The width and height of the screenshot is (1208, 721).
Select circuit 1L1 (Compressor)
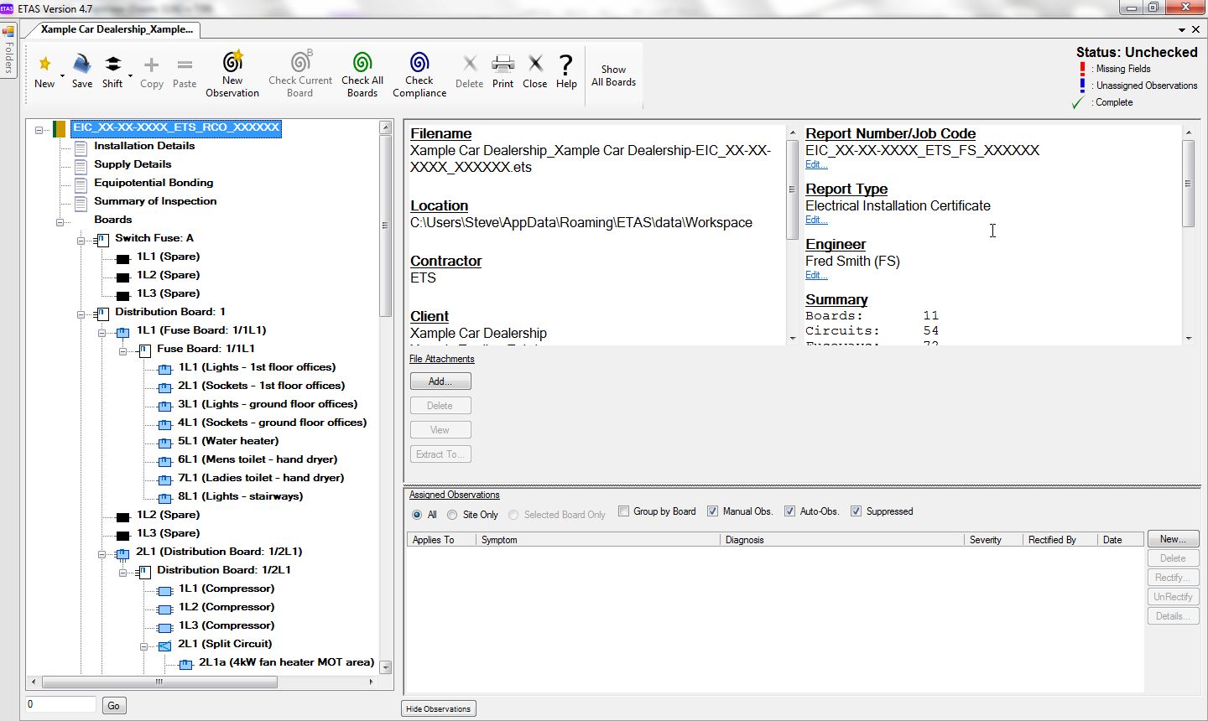226,589
